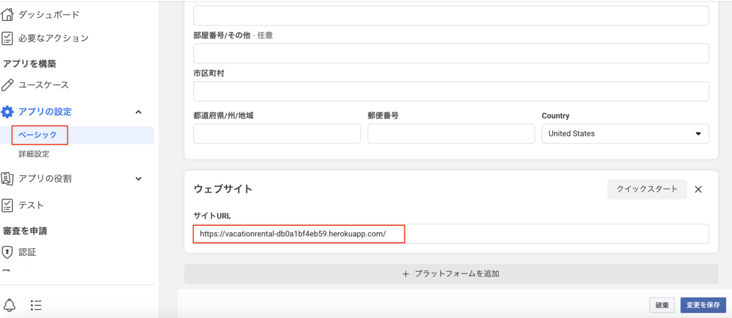Click the 市区町村 input field

tap(451, 92)
